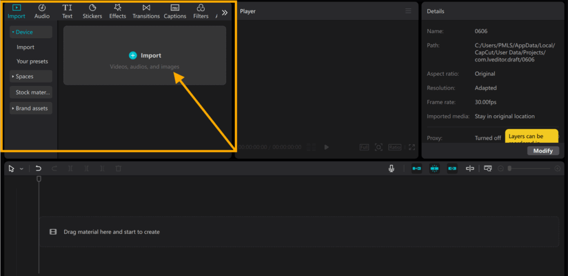This screenshot has height=276, width=568.
Task: Open the Effects tab
Action: (118, 11)
